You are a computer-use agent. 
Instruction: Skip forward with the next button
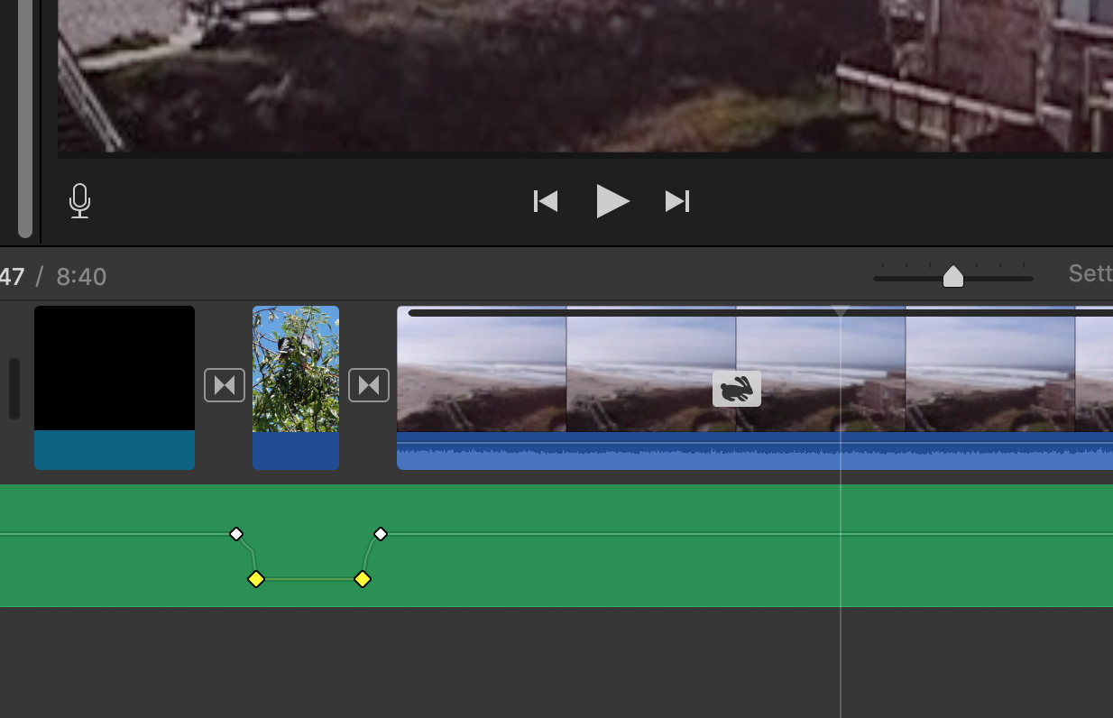point(677,201)
